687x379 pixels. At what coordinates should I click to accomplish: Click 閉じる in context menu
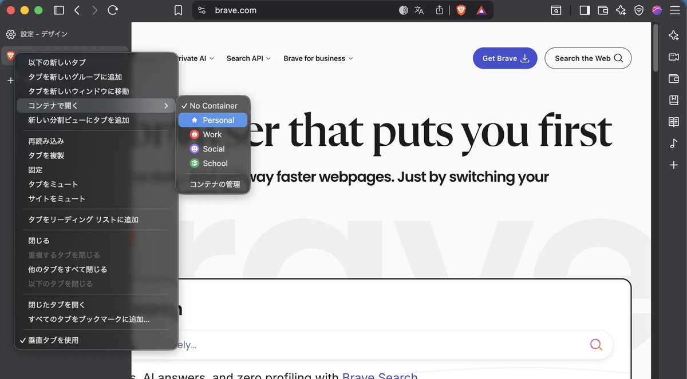click(x=95, y=241)
